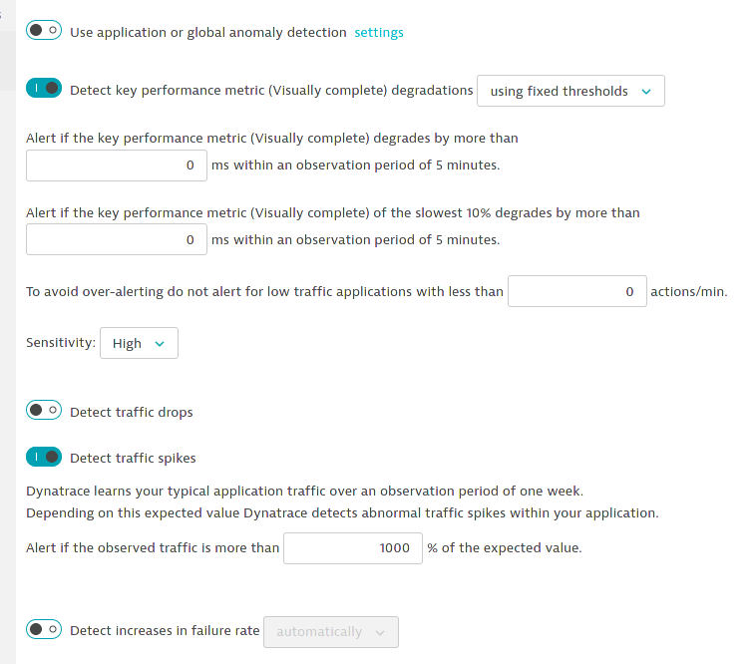This screenshot has height=664, width=756.
Task: Click the slowest 10% degradation ms input
Action: [116, 239]
